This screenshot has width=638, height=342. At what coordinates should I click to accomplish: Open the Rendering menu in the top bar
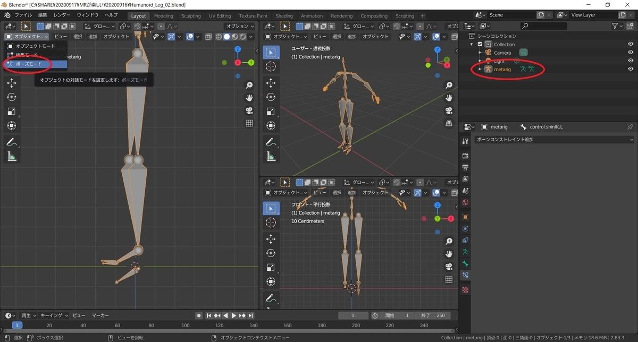tap(341, 15)
